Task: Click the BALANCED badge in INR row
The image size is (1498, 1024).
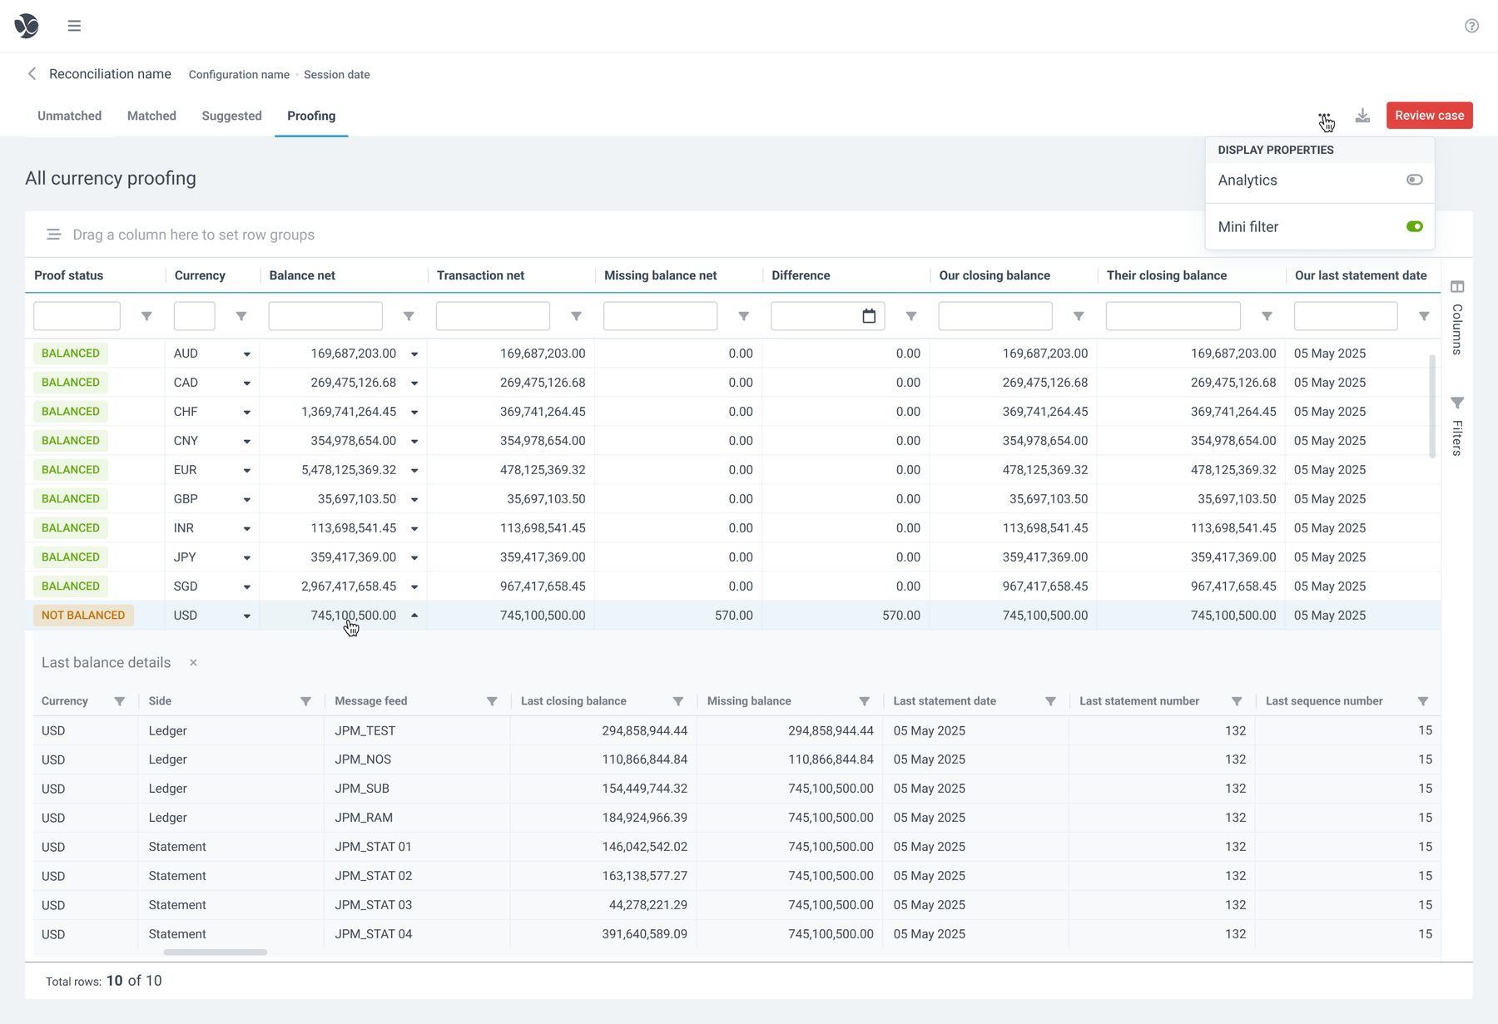Action: pyautogui.click(x=71, y=528)
